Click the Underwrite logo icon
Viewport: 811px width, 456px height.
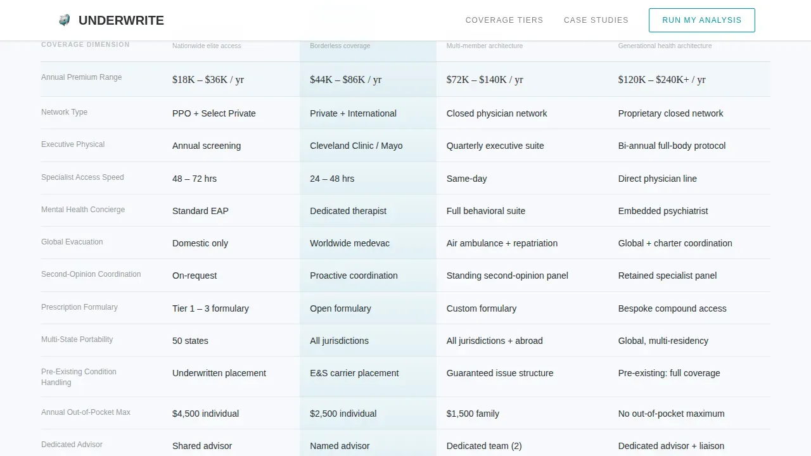[64, 20]
